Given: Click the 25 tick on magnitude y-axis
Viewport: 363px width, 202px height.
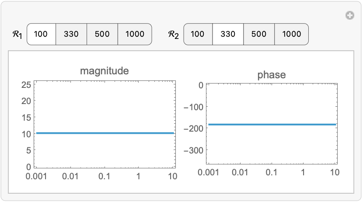Looking at the screenshot, I should click(25, 84).
